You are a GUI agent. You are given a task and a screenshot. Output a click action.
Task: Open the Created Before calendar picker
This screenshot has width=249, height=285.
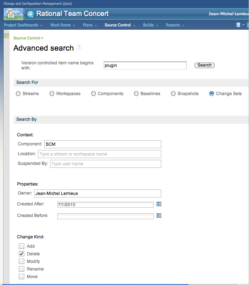click(x=159, y=216)
